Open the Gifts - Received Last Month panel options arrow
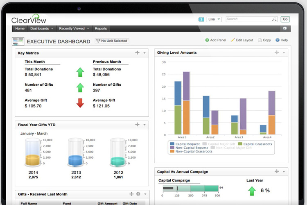The image size is (307, 205). click(x=145, y=194)
